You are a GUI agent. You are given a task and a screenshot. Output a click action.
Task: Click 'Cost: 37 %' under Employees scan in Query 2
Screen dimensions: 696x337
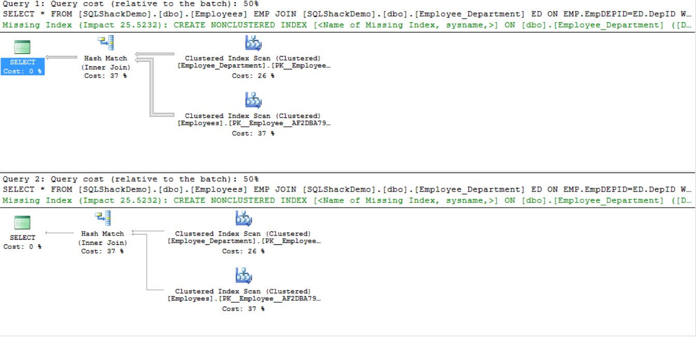click(244, 309)
